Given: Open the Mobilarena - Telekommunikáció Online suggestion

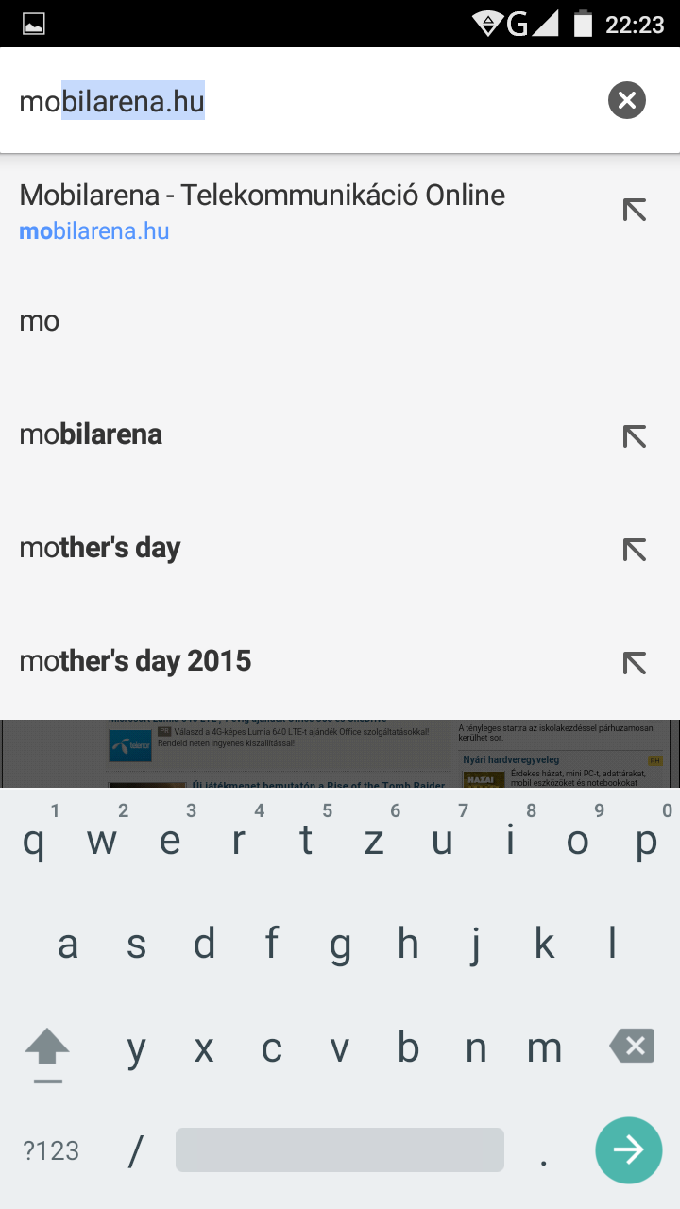Looking at the screenshot, I should 263,211.
